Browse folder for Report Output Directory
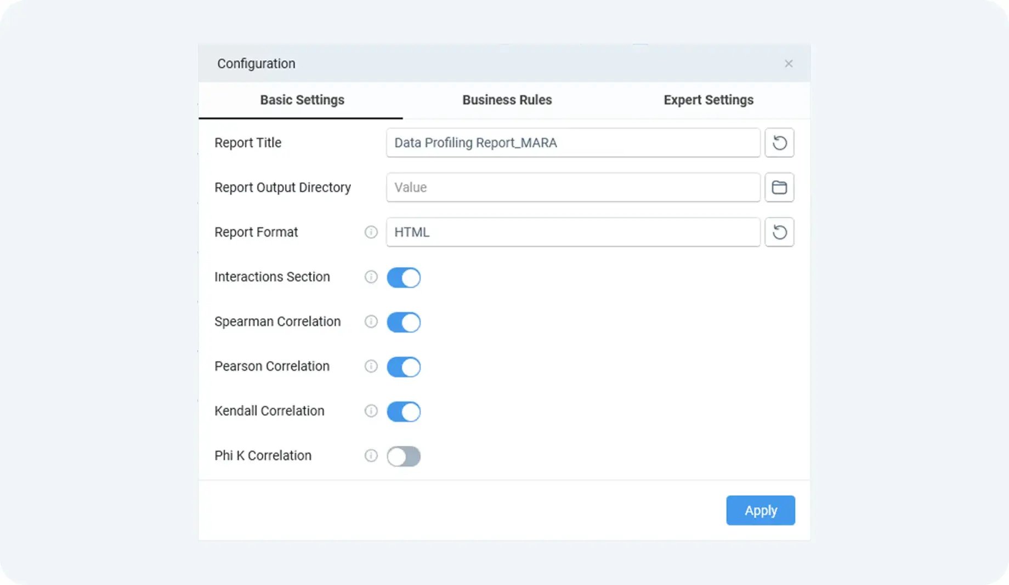1009x585 pixels. point(779,187)
